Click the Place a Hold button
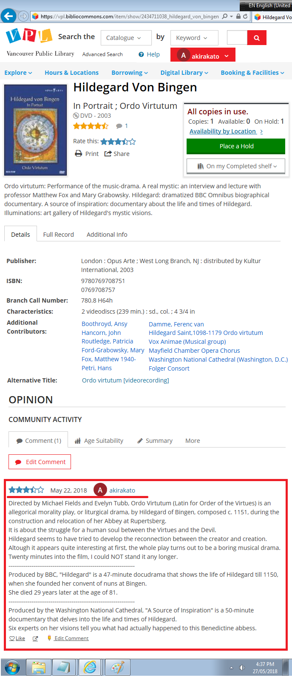Screen dimensions: 292x680 pyautogui.click(x=236, y=146)
